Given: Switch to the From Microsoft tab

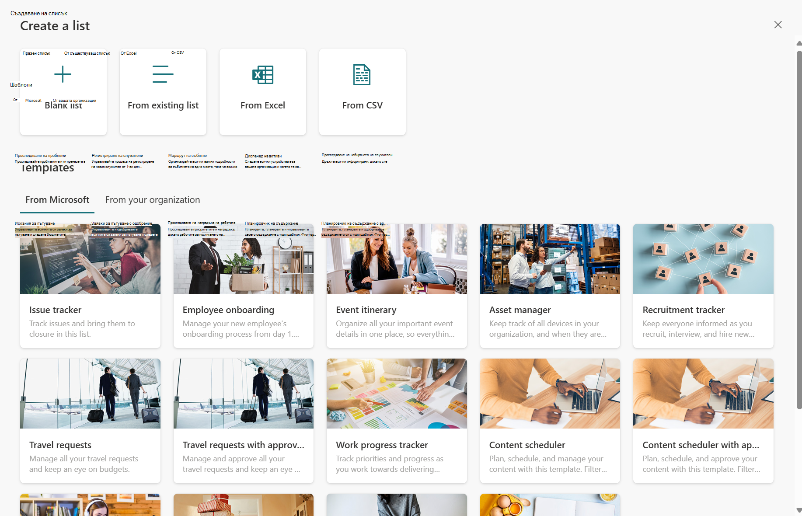Looking at the screenshot, I should click(57, 200).
